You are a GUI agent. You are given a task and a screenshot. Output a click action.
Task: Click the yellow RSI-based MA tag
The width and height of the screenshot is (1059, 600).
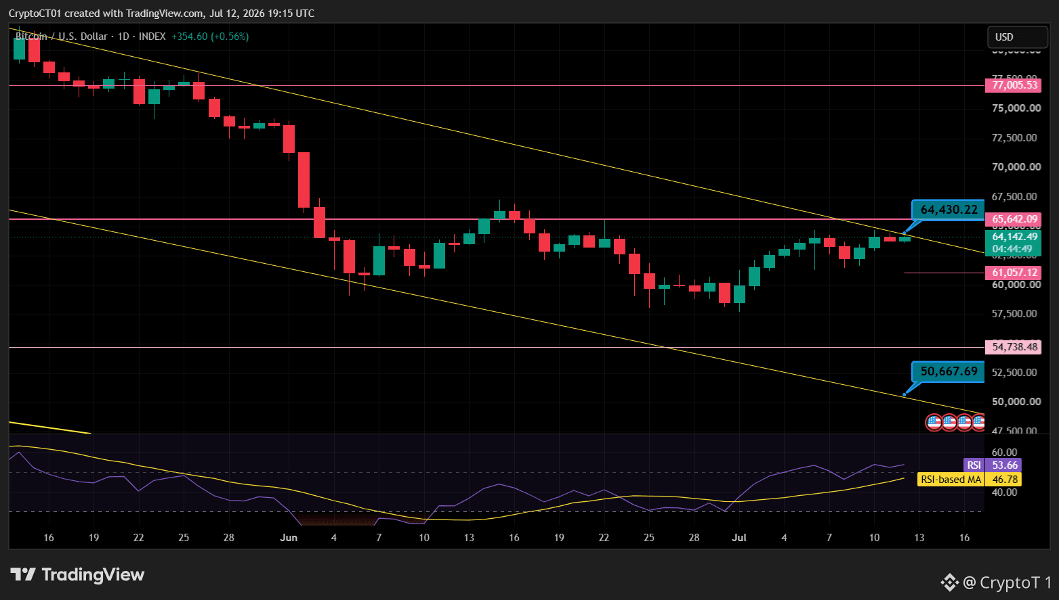(951, 480)
